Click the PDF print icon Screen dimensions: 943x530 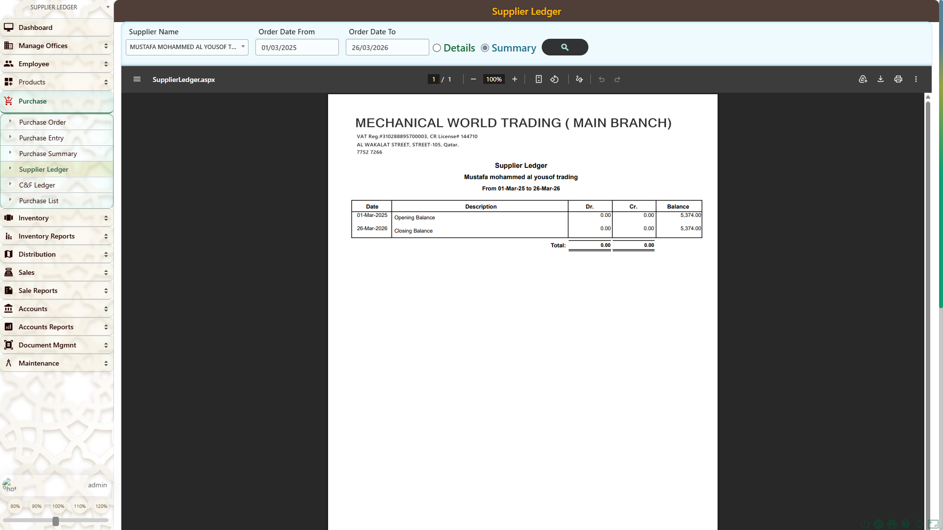point(898,79)
